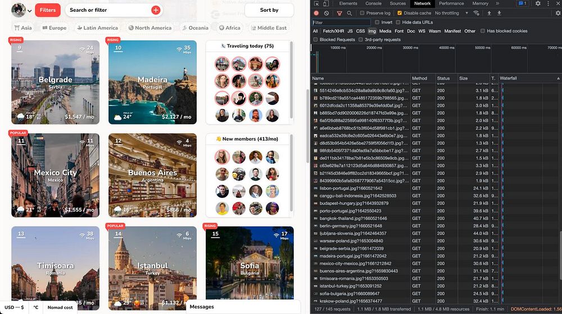Switch to the Console tab
This screenshot has height=314, width=562.
tap(373, 3)
